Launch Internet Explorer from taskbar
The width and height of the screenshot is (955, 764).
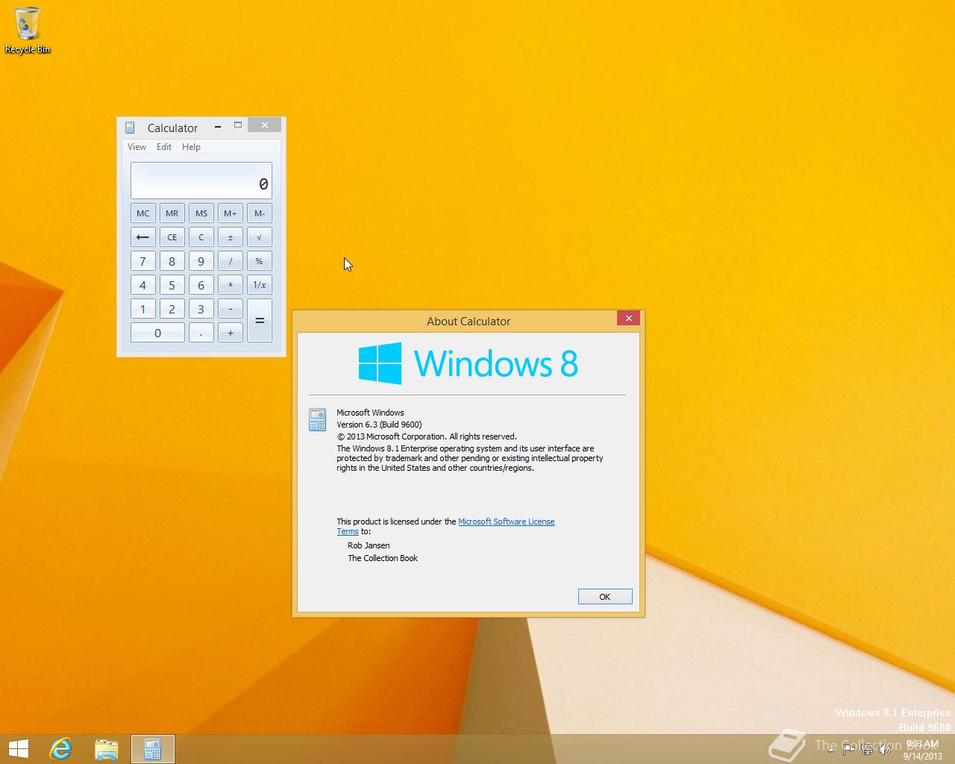pyautogui.click(x=60, y=749)
